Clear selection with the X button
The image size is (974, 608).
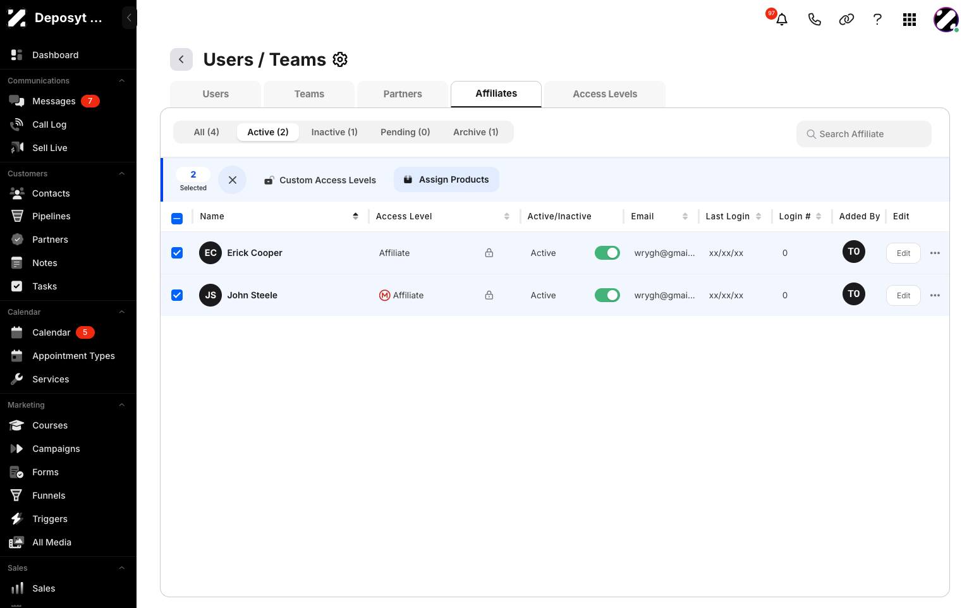pos(233,180)
